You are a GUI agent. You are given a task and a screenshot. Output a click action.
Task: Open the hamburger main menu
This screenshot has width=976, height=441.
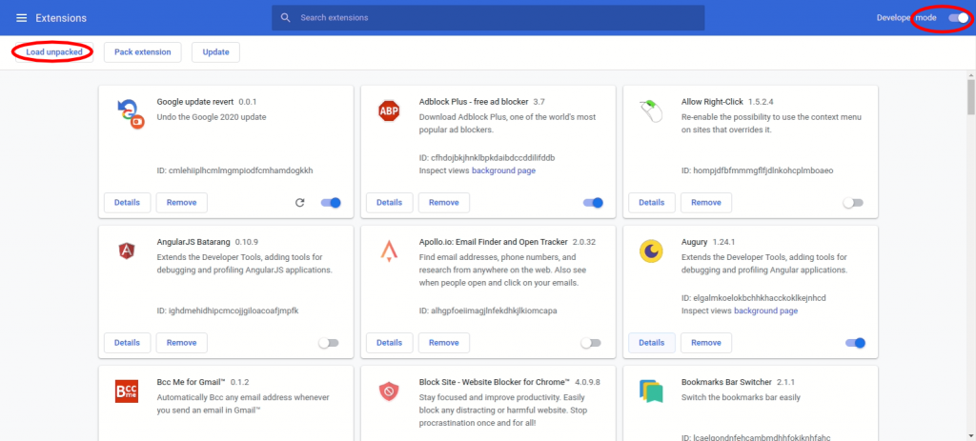21,18
